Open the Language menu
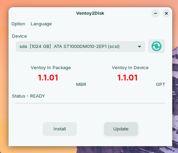The image size is (178, 153). [x=41, y=24]
